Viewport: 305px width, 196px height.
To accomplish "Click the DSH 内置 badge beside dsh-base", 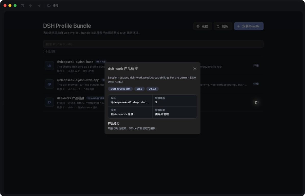I will click(101, 62).
